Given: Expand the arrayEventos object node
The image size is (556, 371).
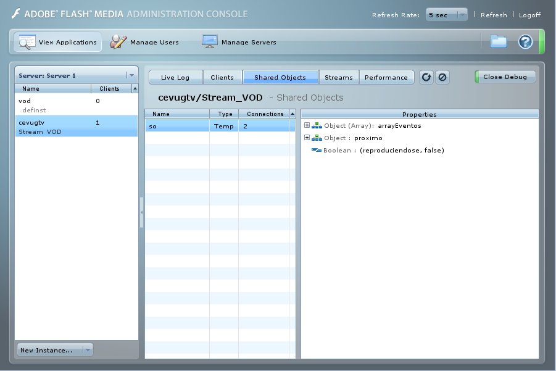Looking at the screenshot, I should coord(307,125).
